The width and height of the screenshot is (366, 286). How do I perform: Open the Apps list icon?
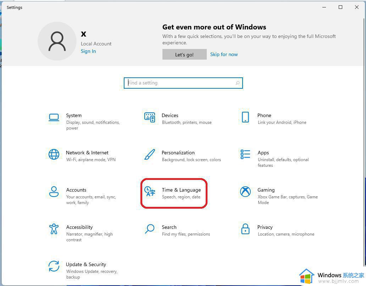click(245, 154)
